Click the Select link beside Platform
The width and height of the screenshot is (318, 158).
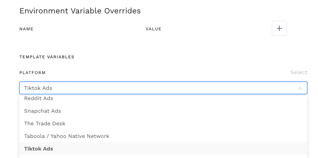tap(299, 72)
